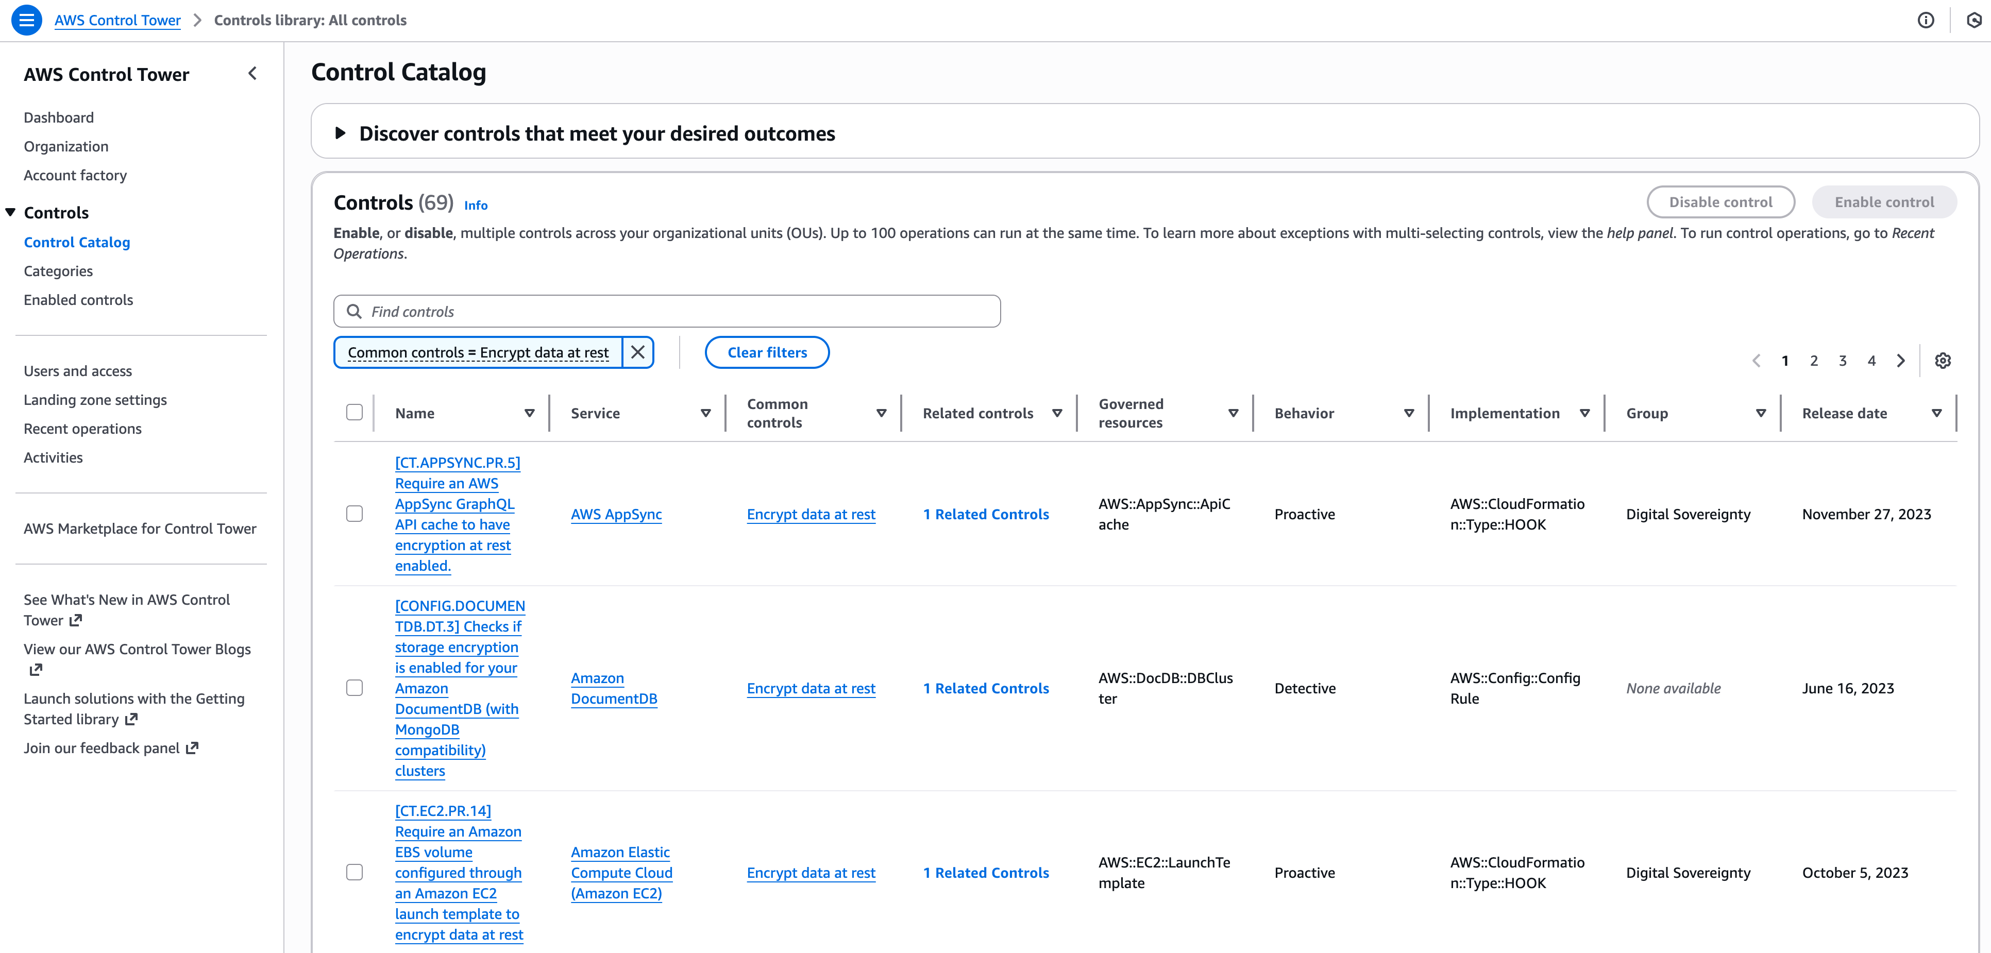Open table preferences gear icon
Screen dimensions: 1991x953
click(x=1943, y=361)
